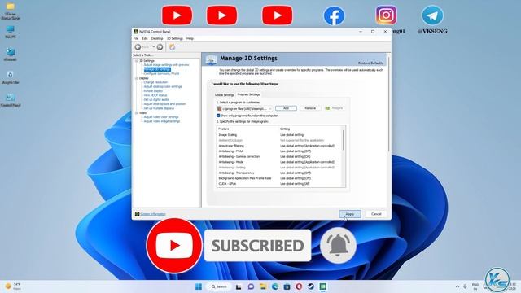Select the Network desktop icon

[x=11, y=55]
